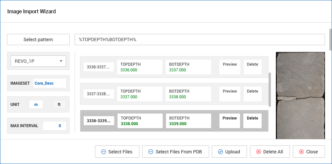Click the ellipsis icon on Select Files
Screen dimensions: 332x164
click(104, 152)
